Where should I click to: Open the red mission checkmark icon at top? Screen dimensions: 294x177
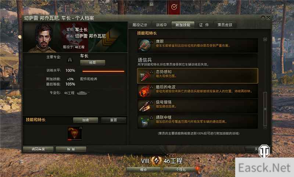point(174,7)
